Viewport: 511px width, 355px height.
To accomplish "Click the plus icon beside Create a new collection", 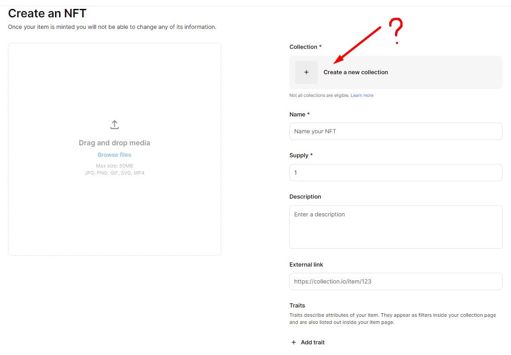I will (x=306, y=72).
